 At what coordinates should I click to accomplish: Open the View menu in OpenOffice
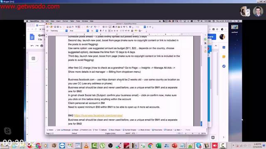point(52,21)
